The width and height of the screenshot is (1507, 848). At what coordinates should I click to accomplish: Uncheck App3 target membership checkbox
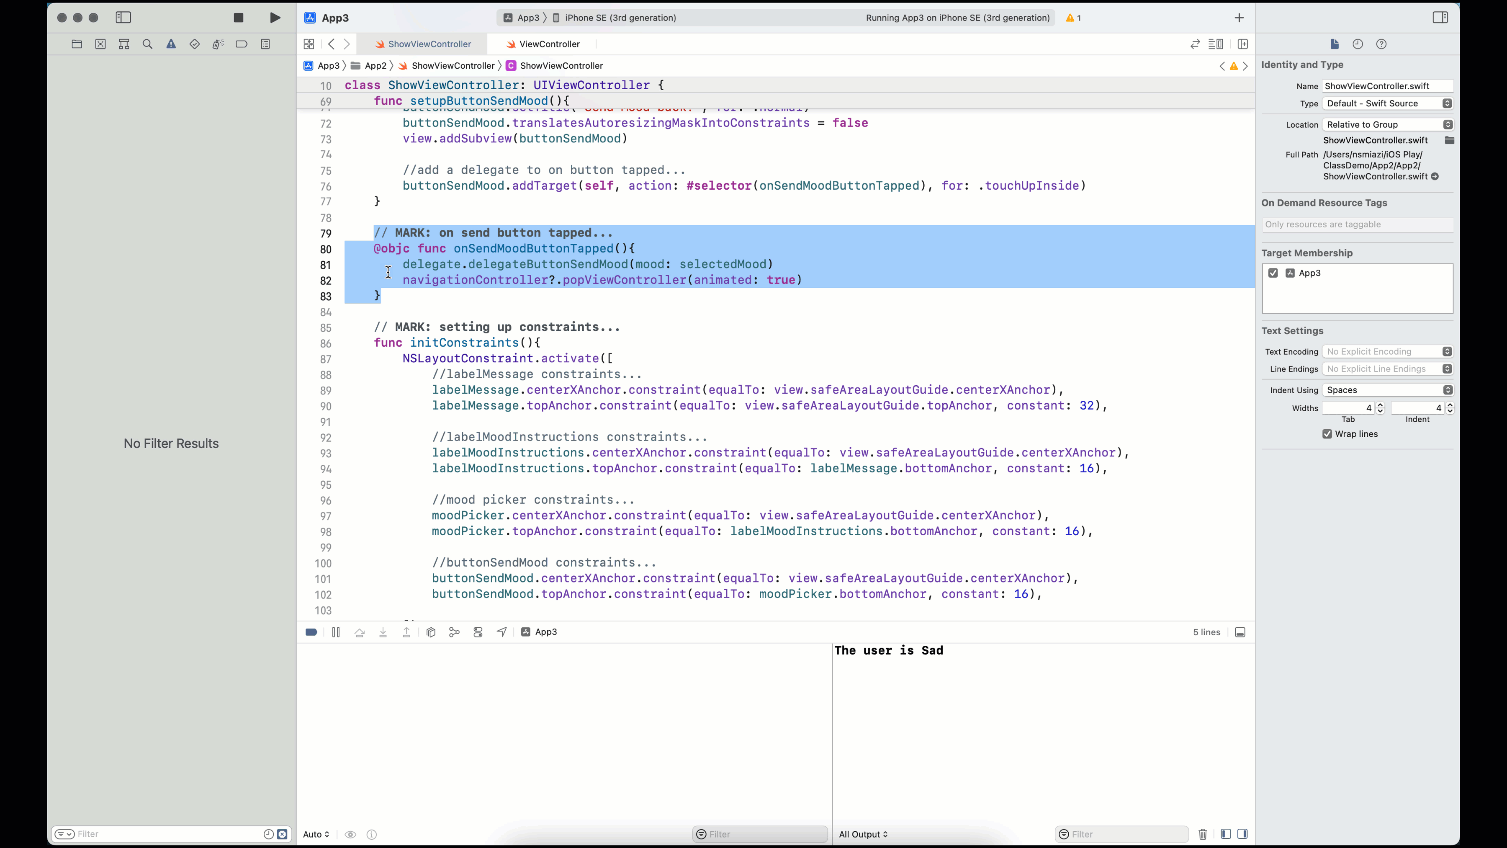1273,273
